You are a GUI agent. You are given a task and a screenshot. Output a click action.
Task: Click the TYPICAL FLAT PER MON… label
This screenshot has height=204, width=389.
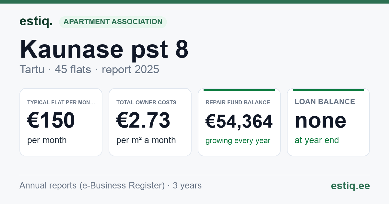pos(61,102)
